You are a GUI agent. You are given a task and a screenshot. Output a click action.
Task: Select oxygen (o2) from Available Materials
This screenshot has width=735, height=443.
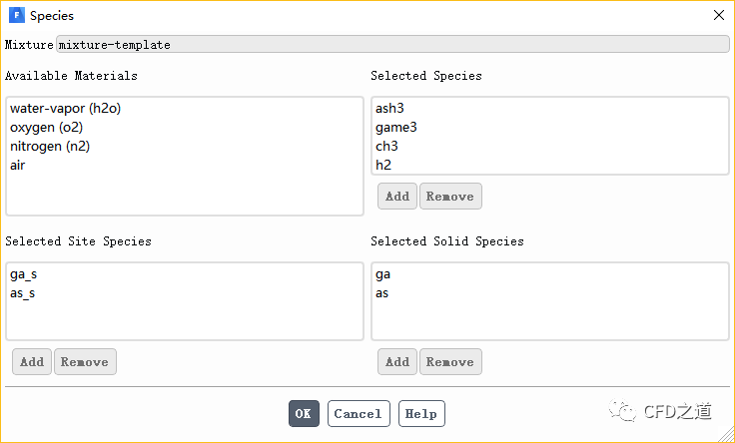[47, 128]
